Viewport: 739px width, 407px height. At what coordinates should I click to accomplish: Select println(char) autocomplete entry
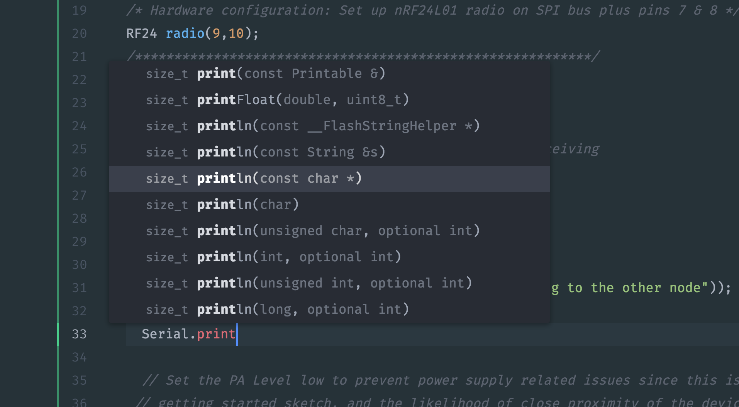329,205
